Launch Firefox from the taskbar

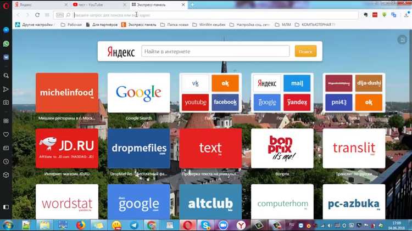pos(80,225)
